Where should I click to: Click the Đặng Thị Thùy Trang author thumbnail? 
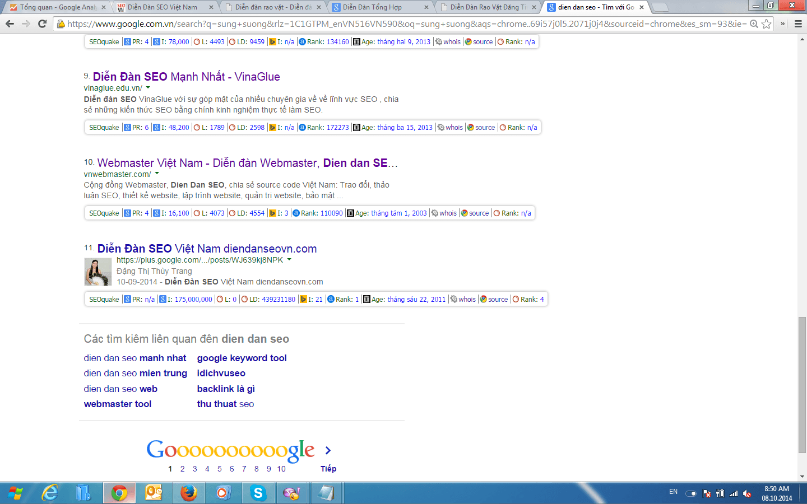pos(98,272)
